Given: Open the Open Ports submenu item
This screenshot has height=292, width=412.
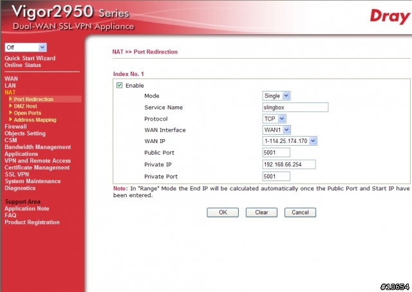Looking at the screenshot, I should click(28, 113).
